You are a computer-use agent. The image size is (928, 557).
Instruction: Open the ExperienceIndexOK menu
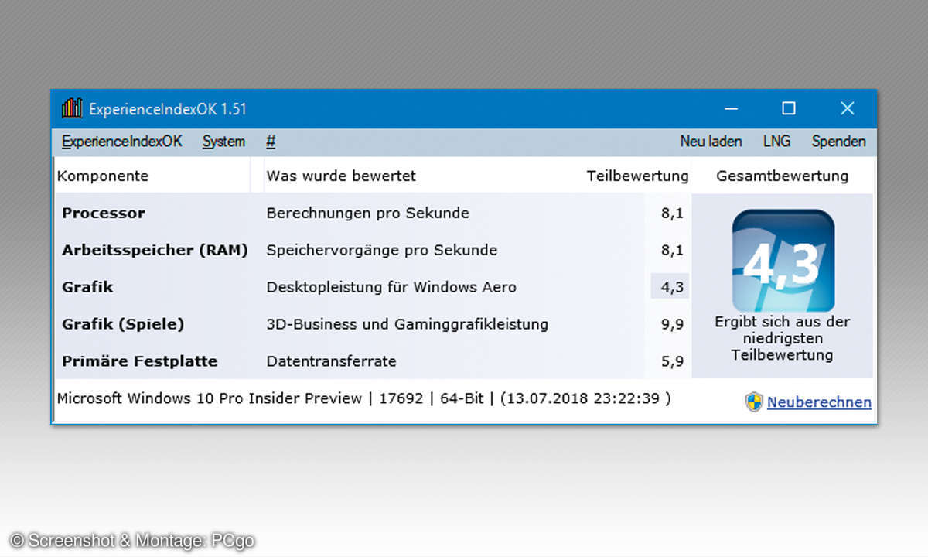121,142
